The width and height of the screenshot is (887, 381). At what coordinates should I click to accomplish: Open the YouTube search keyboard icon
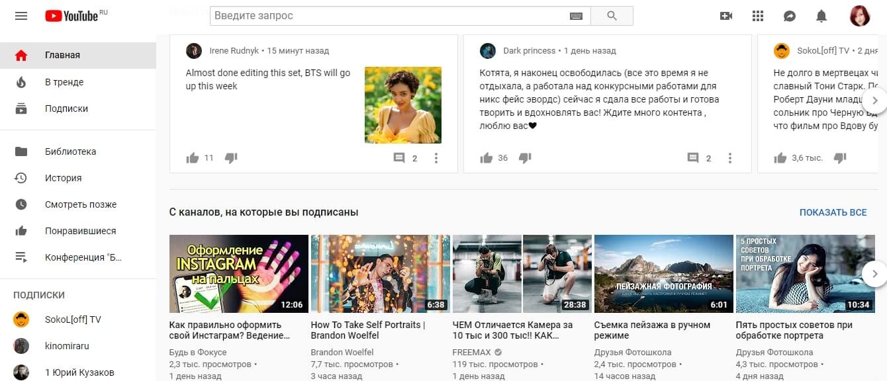point(575,15)
